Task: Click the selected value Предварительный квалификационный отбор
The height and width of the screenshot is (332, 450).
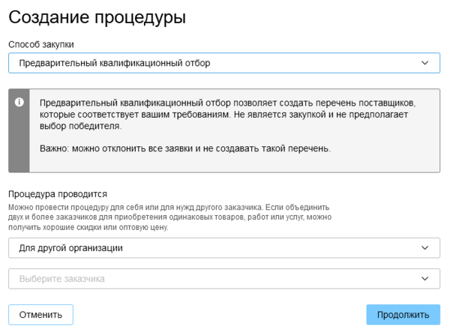Action: pyautogui.click(x=115, y=64)
